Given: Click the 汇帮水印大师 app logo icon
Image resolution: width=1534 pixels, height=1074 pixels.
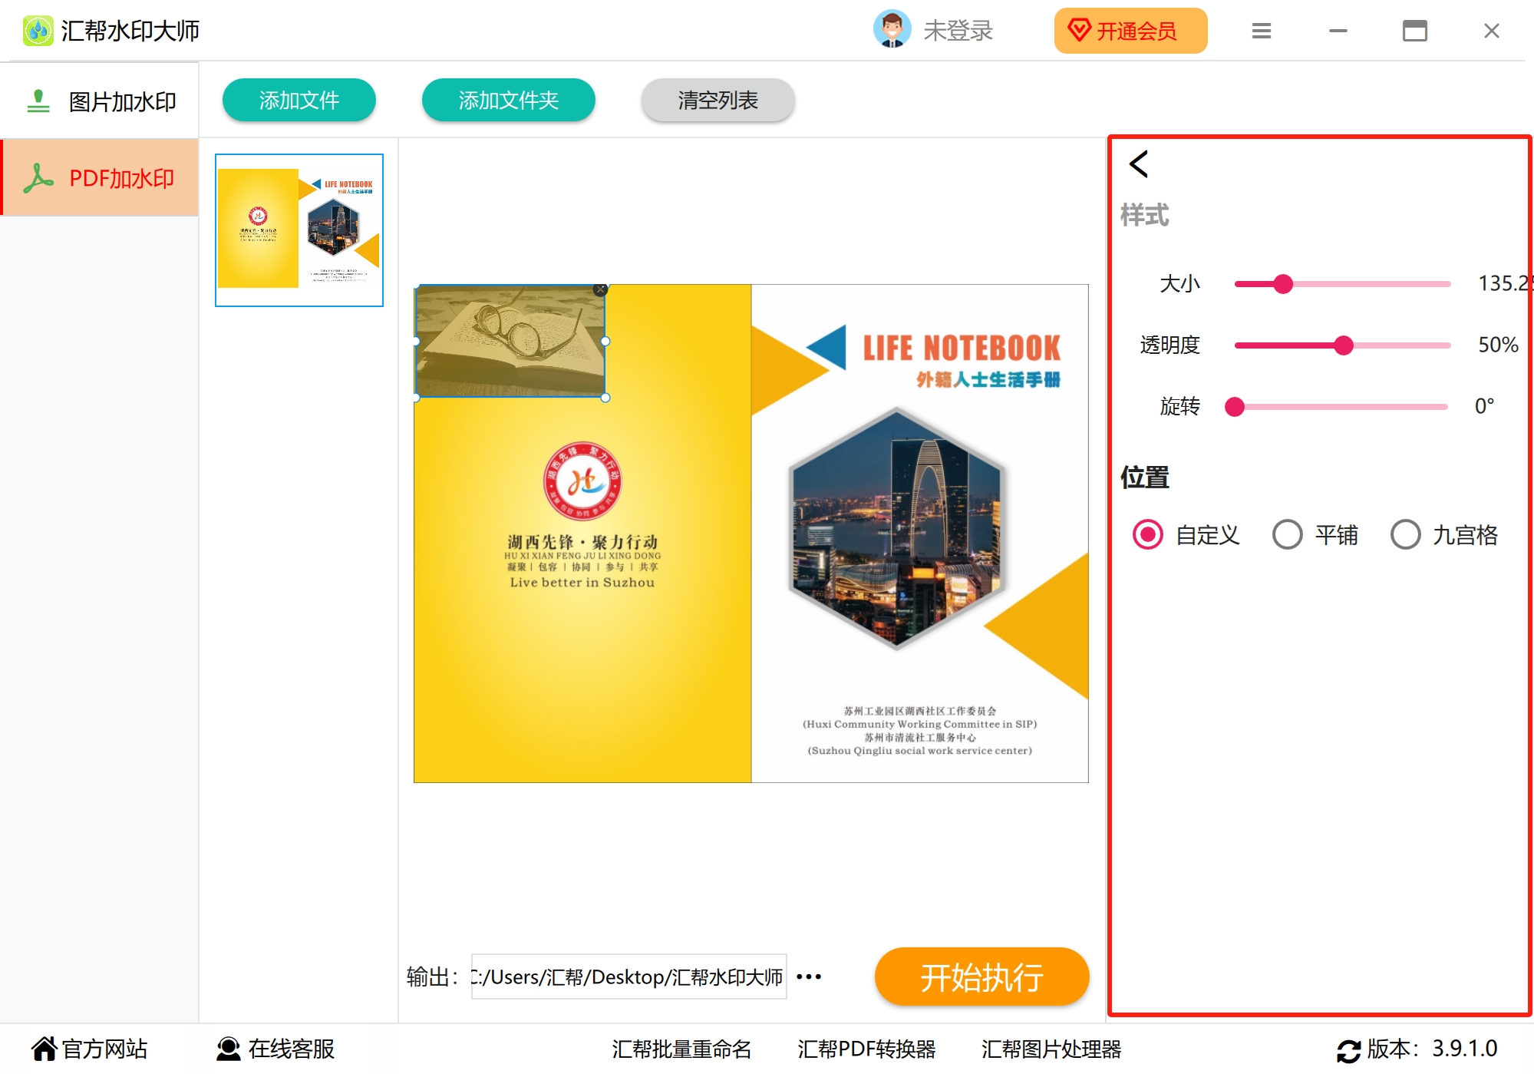Looking at the screenshot, I should pos(38,31).
